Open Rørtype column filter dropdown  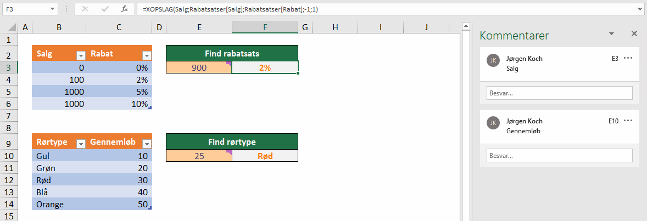[81, 144]
